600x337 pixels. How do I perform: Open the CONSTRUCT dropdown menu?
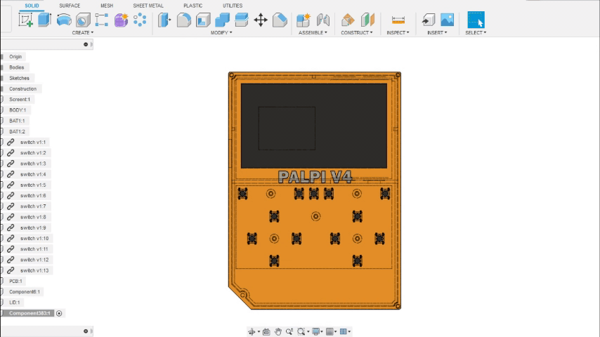[x=357, y=32]
